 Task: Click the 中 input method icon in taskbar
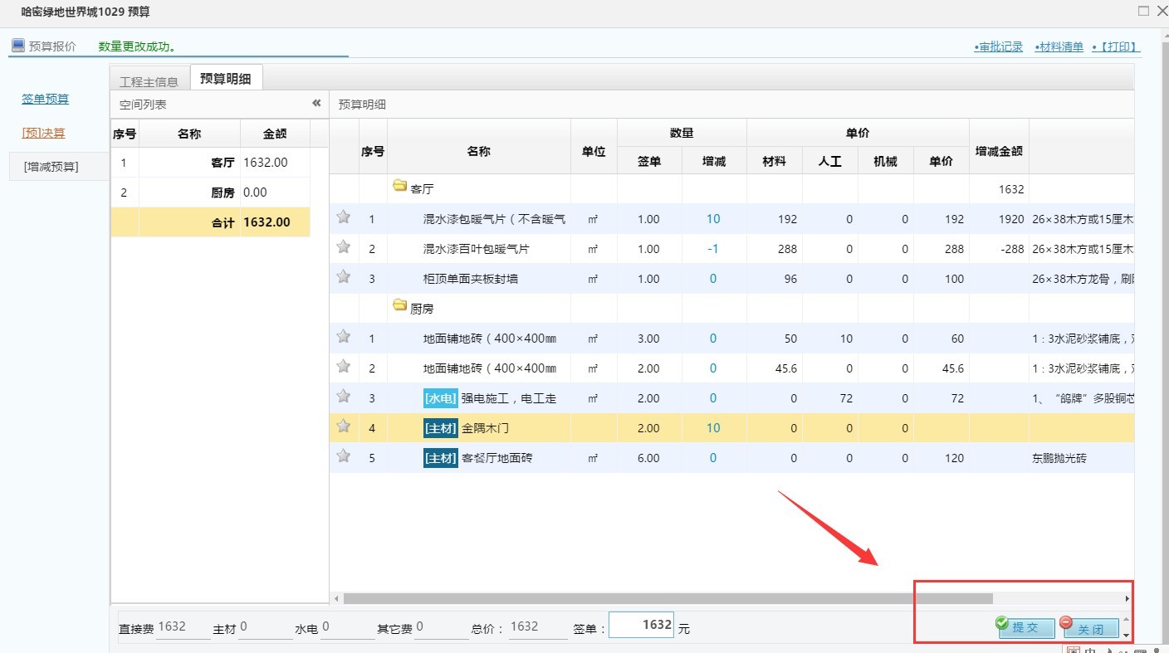1089,651
